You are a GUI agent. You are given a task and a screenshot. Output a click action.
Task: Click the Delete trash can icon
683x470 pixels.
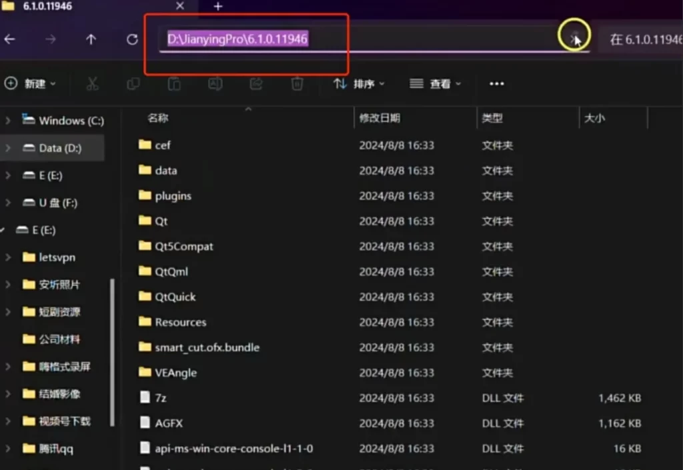pos(297,83)
